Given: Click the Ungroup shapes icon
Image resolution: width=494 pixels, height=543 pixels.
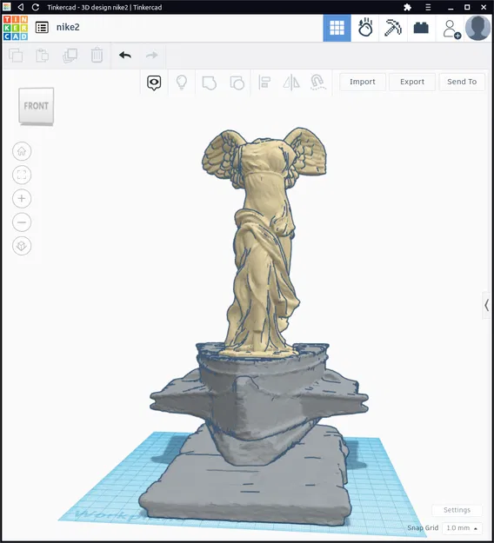Looking at the screenshot, I should [x=237, y=83].
